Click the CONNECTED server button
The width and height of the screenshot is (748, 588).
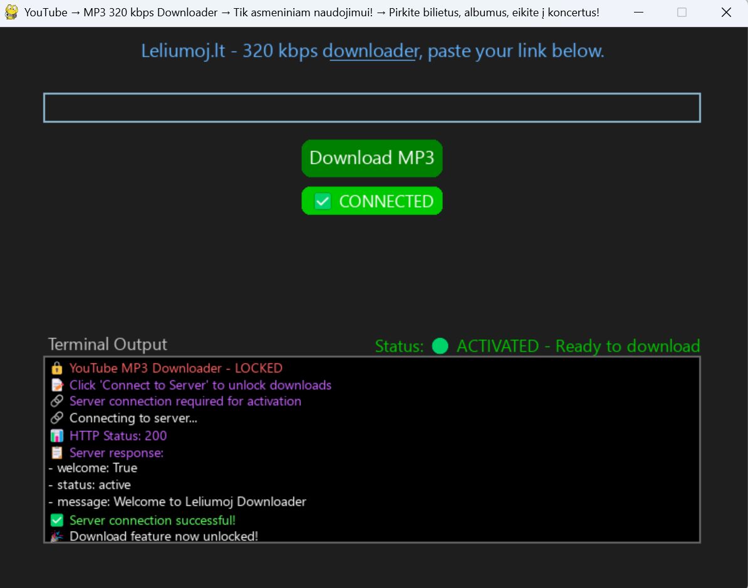point(372,201)
